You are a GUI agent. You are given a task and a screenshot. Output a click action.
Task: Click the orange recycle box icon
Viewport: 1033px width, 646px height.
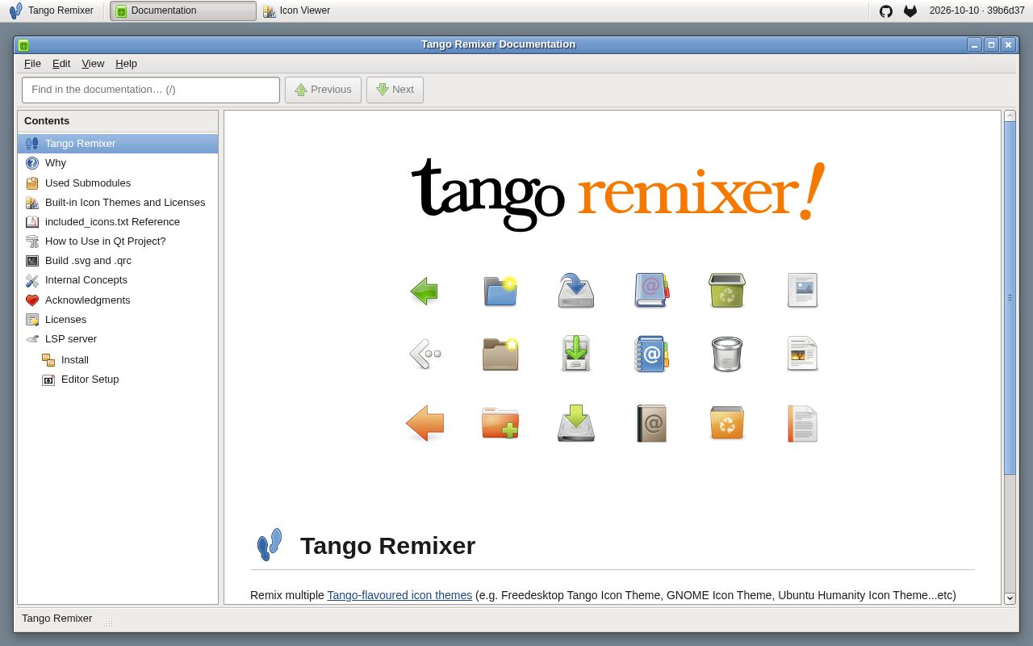(x=727, y=423)
